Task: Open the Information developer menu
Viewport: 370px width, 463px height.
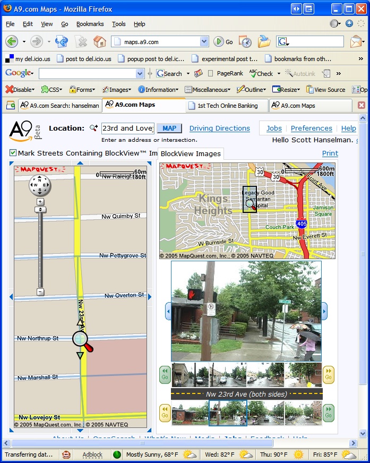Action: coord(158,90)
